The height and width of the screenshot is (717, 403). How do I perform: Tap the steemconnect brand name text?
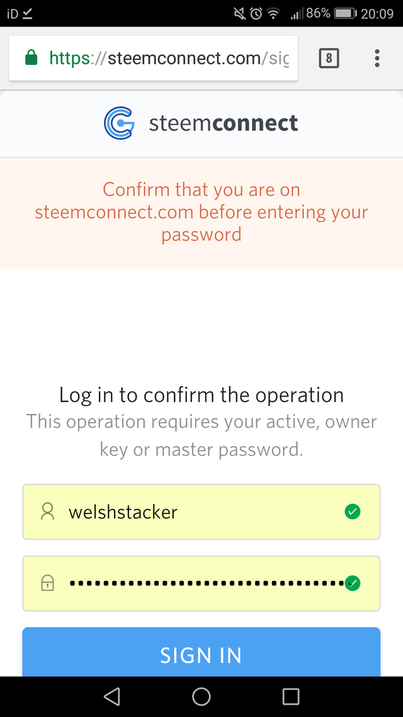click(x=224, y=123)
